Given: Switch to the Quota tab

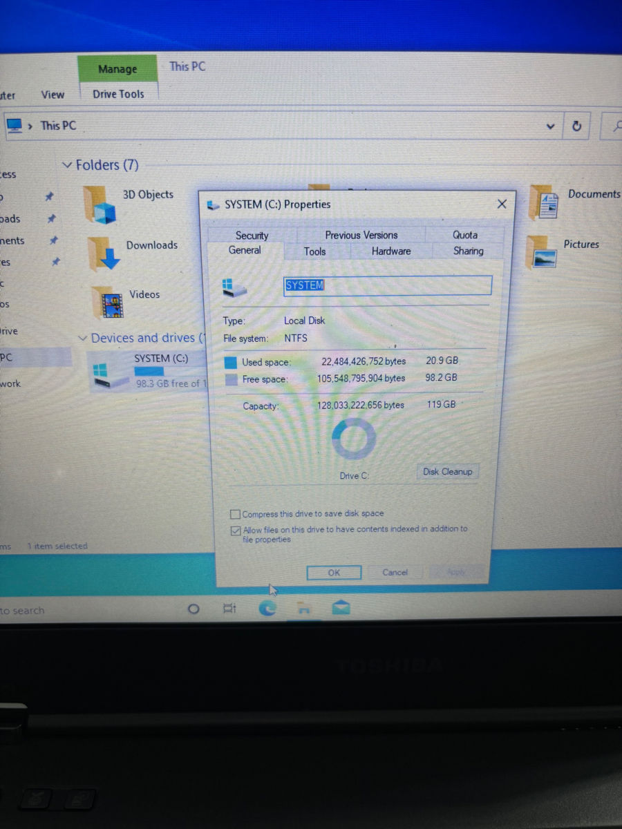Looking at the screenshot, I should point(465,235).
